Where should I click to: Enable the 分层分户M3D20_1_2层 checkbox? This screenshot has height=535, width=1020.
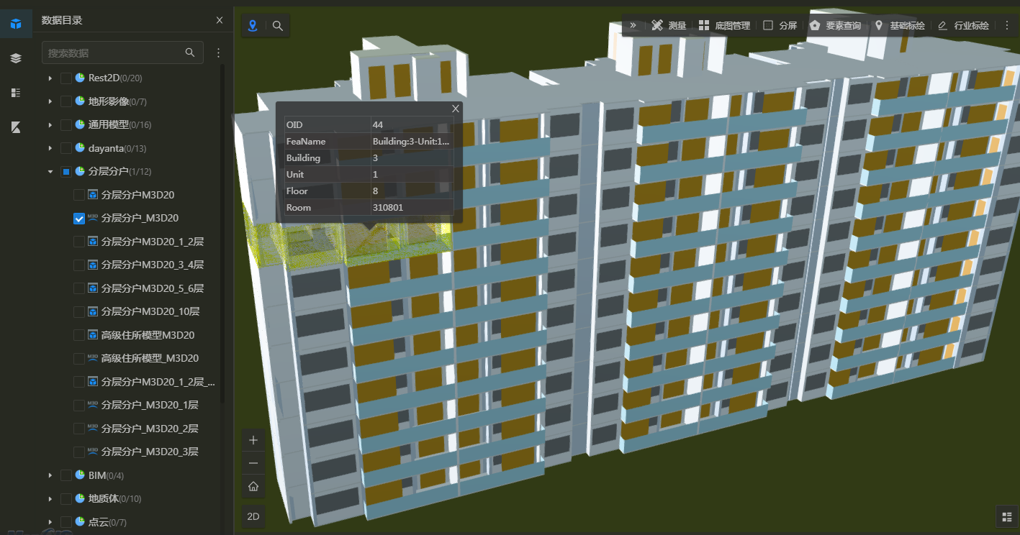79,242
